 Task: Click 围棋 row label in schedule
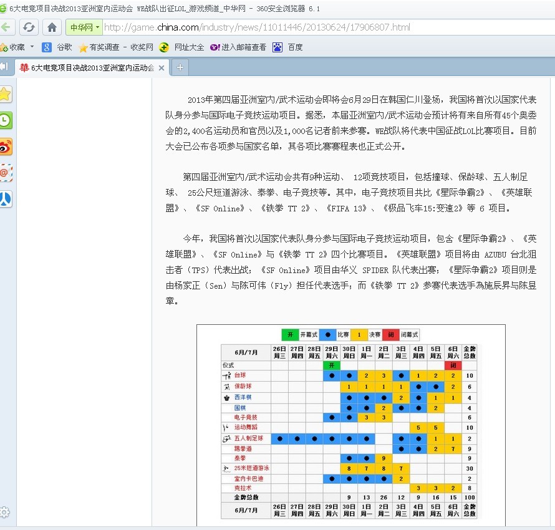[x=240, y=408]
